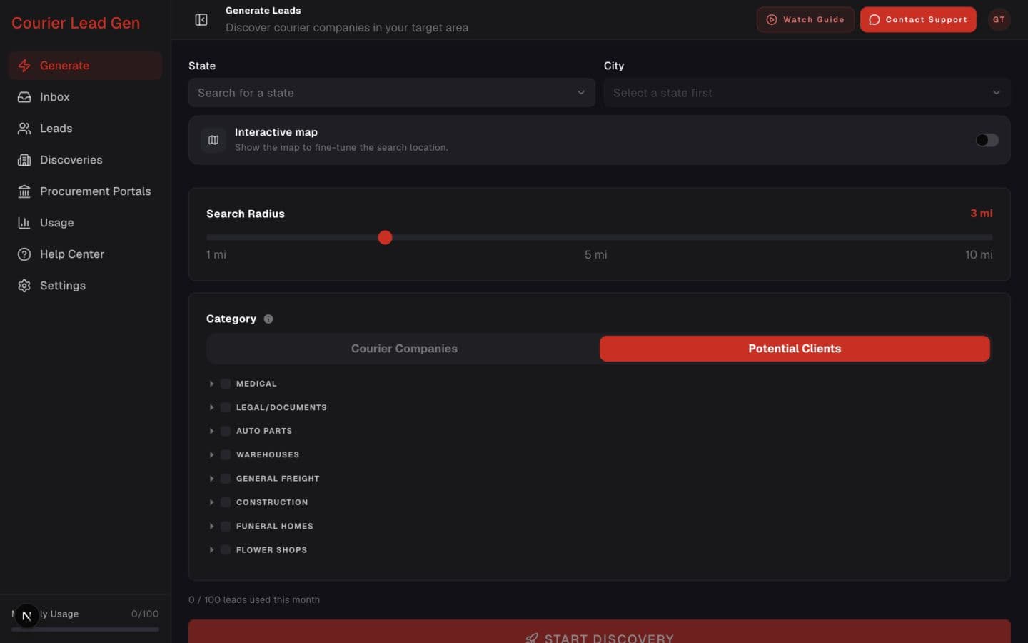
Task: Open Leads in the sidebar
Action: [x=85, y=129]
